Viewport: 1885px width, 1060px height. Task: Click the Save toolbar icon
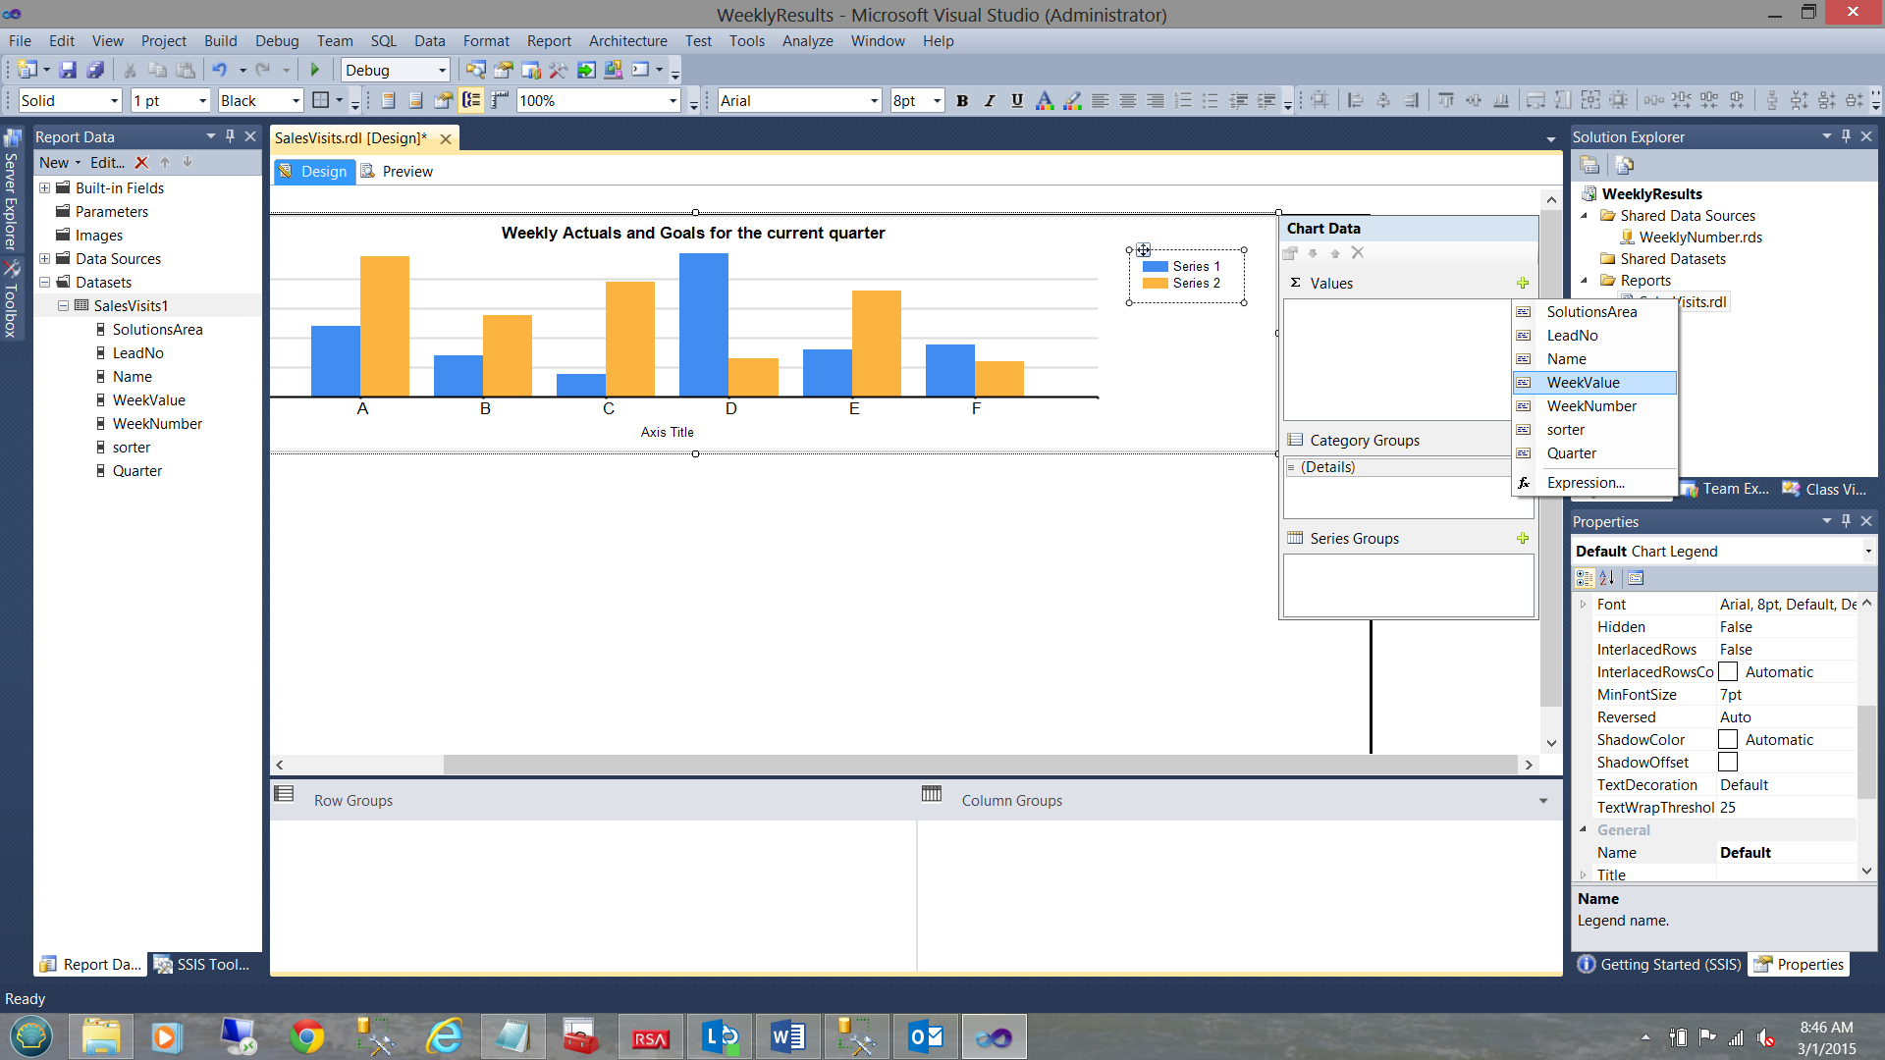coord(68,70)
